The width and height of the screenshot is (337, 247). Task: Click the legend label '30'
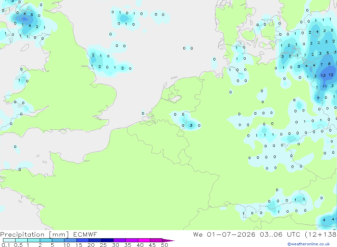116,245
